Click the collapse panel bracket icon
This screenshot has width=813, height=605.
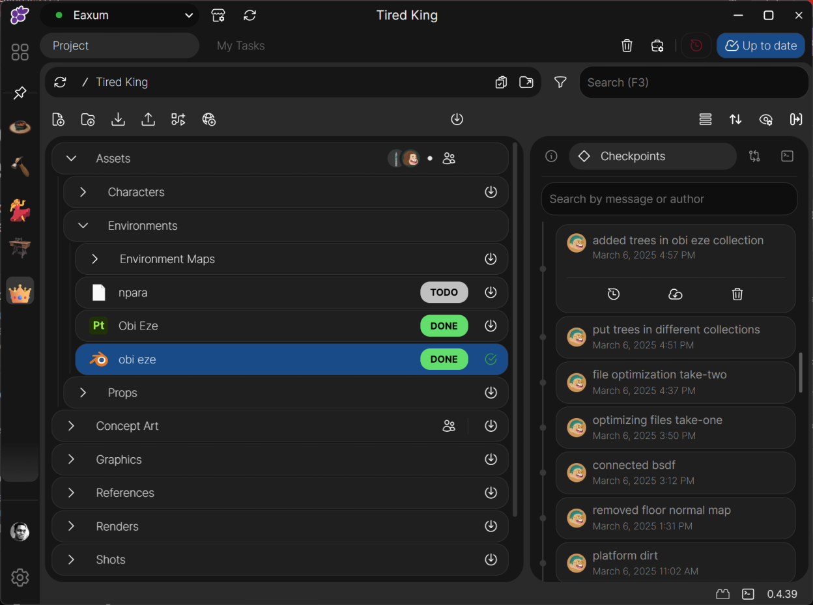[796, 119]
